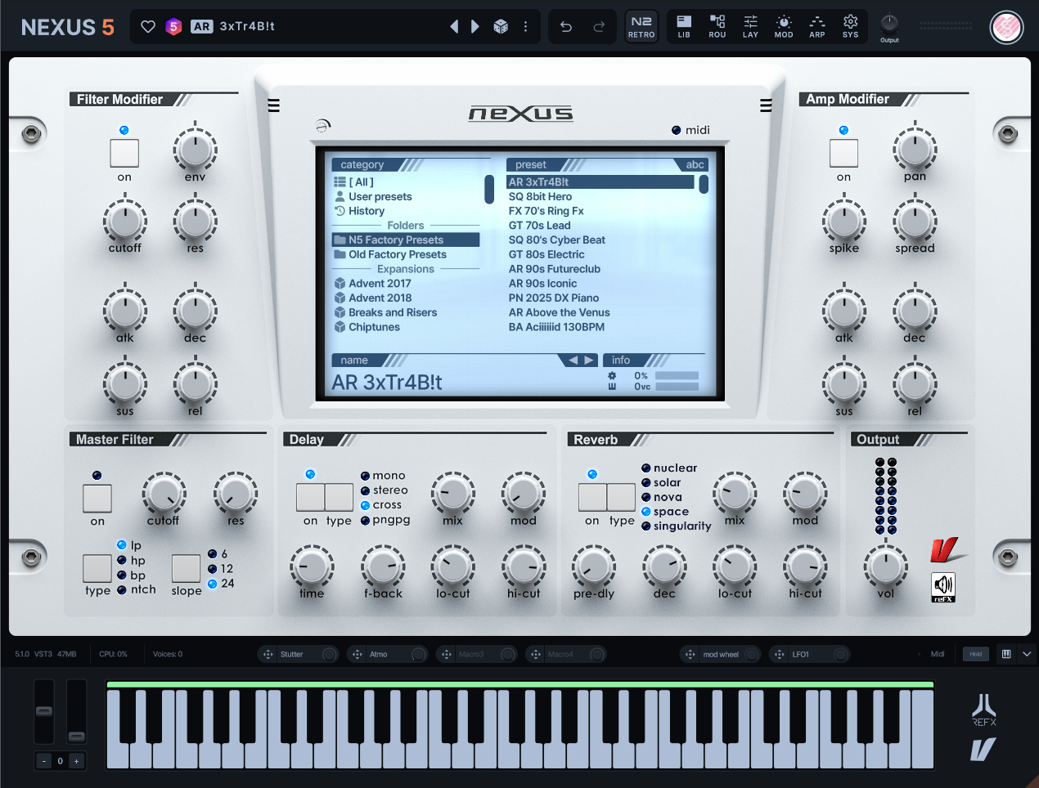Enable the Filter Modifier on button
1039x788 pixels.
[x=124, y=153]
